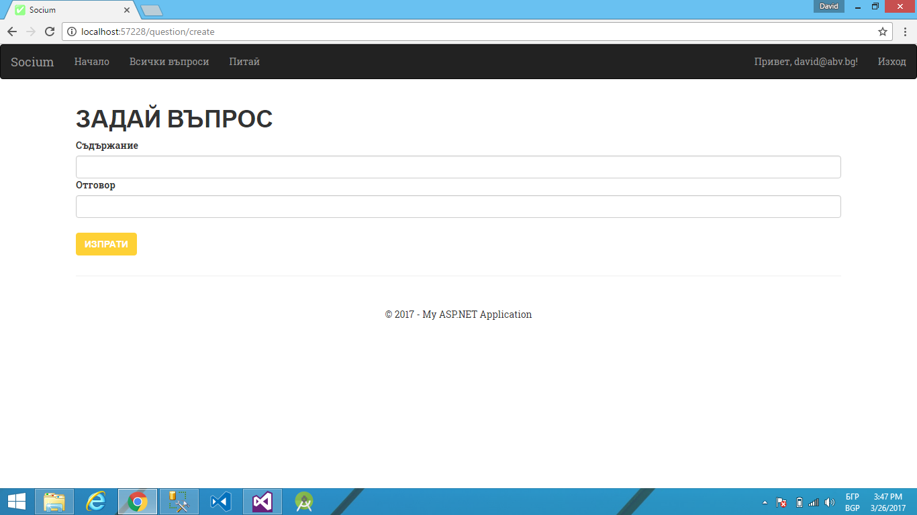Open Visual Studio Code in the taskbar
The image size is (917, 515).
pos(221,502)
